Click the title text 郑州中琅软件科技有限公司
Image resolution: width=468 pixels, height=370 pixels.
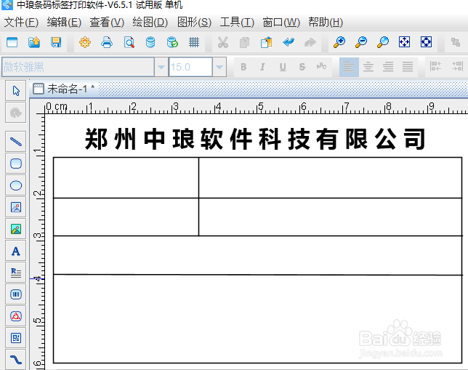(255, 139)
